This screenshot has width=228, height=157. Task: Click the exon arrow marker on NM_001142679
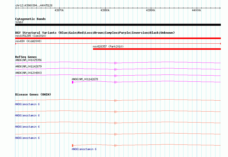pos(116,69)
